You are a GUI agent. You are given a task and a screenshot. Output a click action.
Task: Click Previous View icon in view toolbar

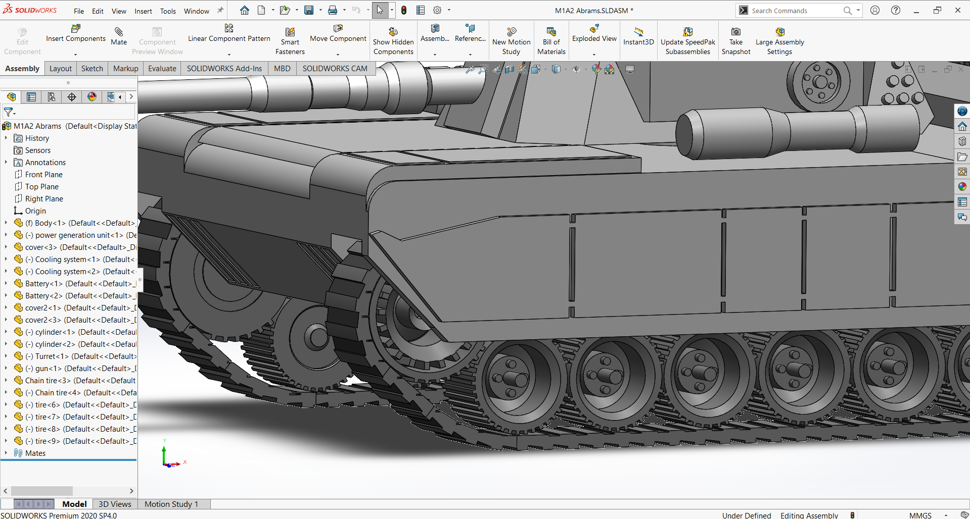497,69
